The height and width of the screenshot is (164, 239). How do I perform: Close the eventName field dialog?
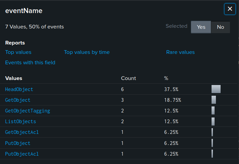[230, 9]
